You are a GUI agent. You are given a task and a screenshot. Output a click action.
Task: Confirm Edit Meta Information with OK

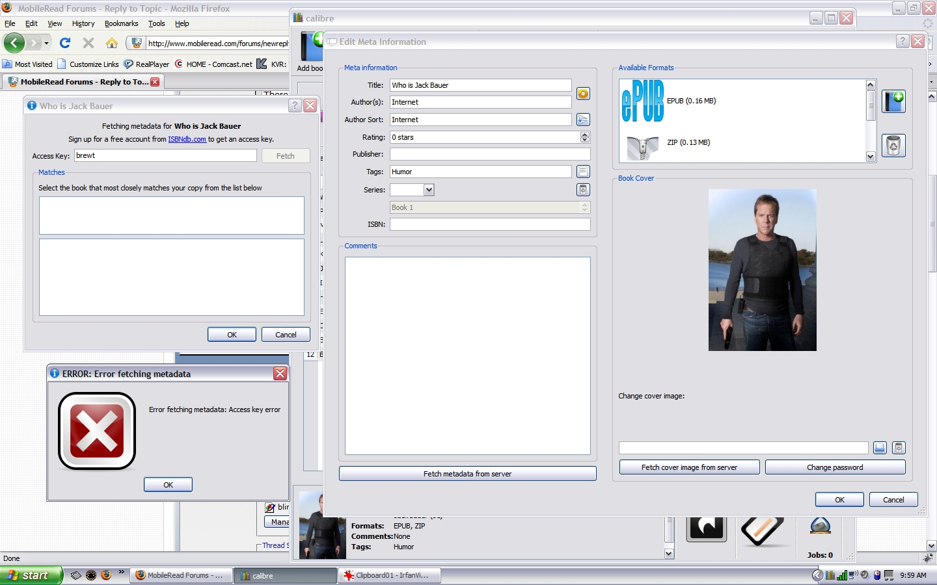(840, 500)
